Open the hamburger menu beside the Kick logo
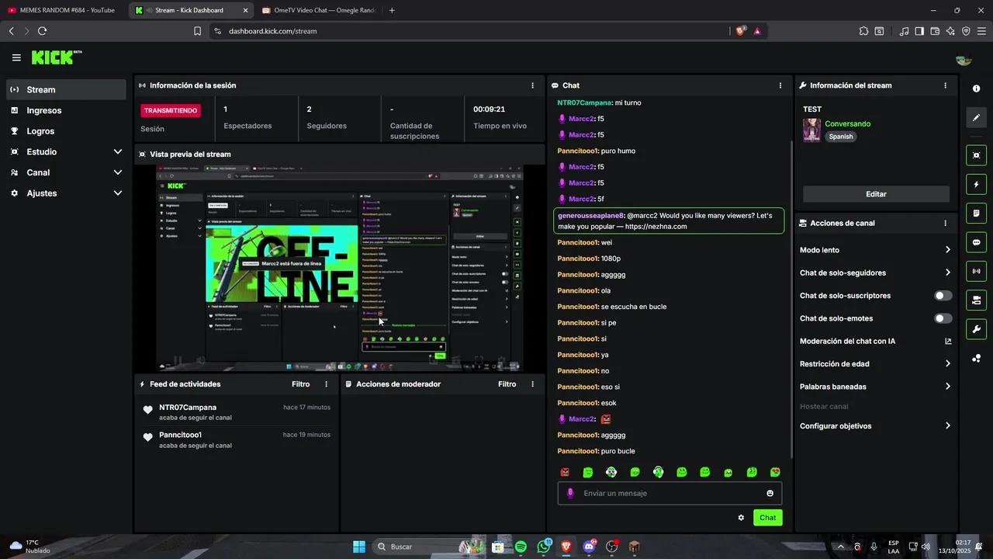This screenshot has height=559, width=993. click(x=16, y=57)
